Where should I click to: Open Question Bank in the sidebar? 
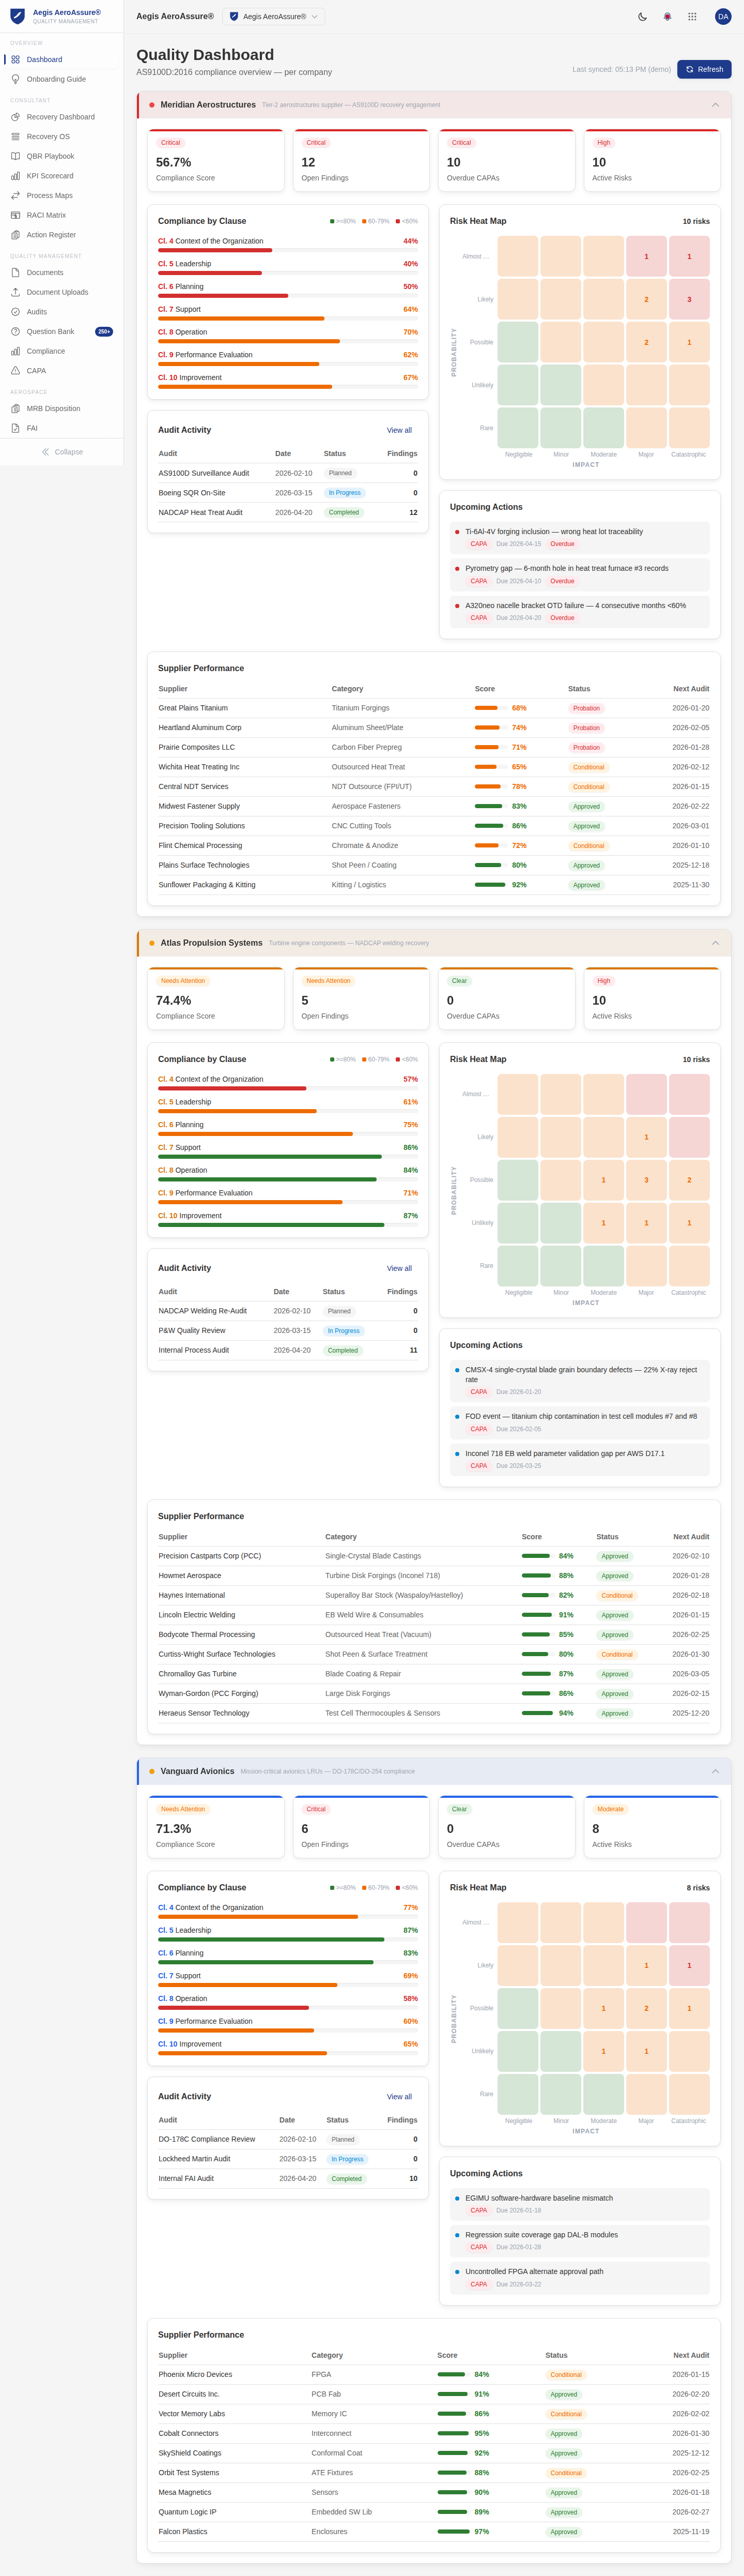(62, 332)
